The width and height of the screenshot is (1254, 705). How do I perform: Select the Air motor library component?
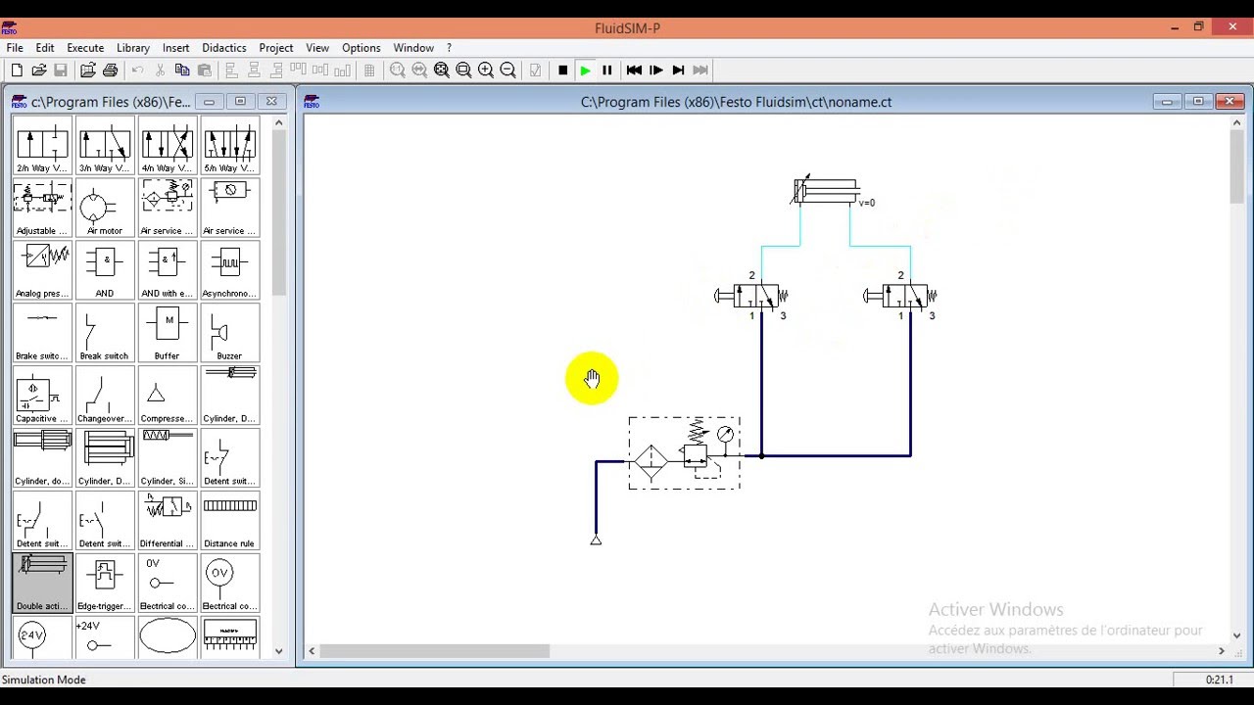[x=105, y=208]
